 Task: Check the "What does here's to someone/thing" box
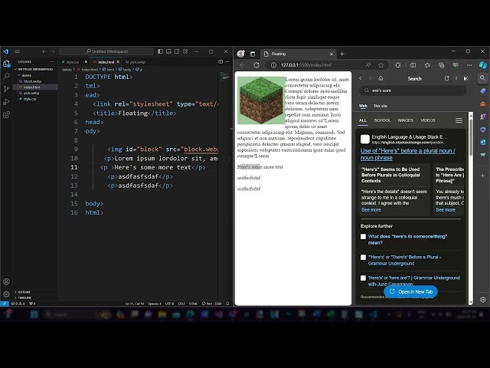[x=363, y=237]
